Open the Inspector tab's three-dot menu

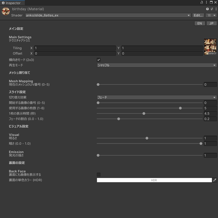206,2
